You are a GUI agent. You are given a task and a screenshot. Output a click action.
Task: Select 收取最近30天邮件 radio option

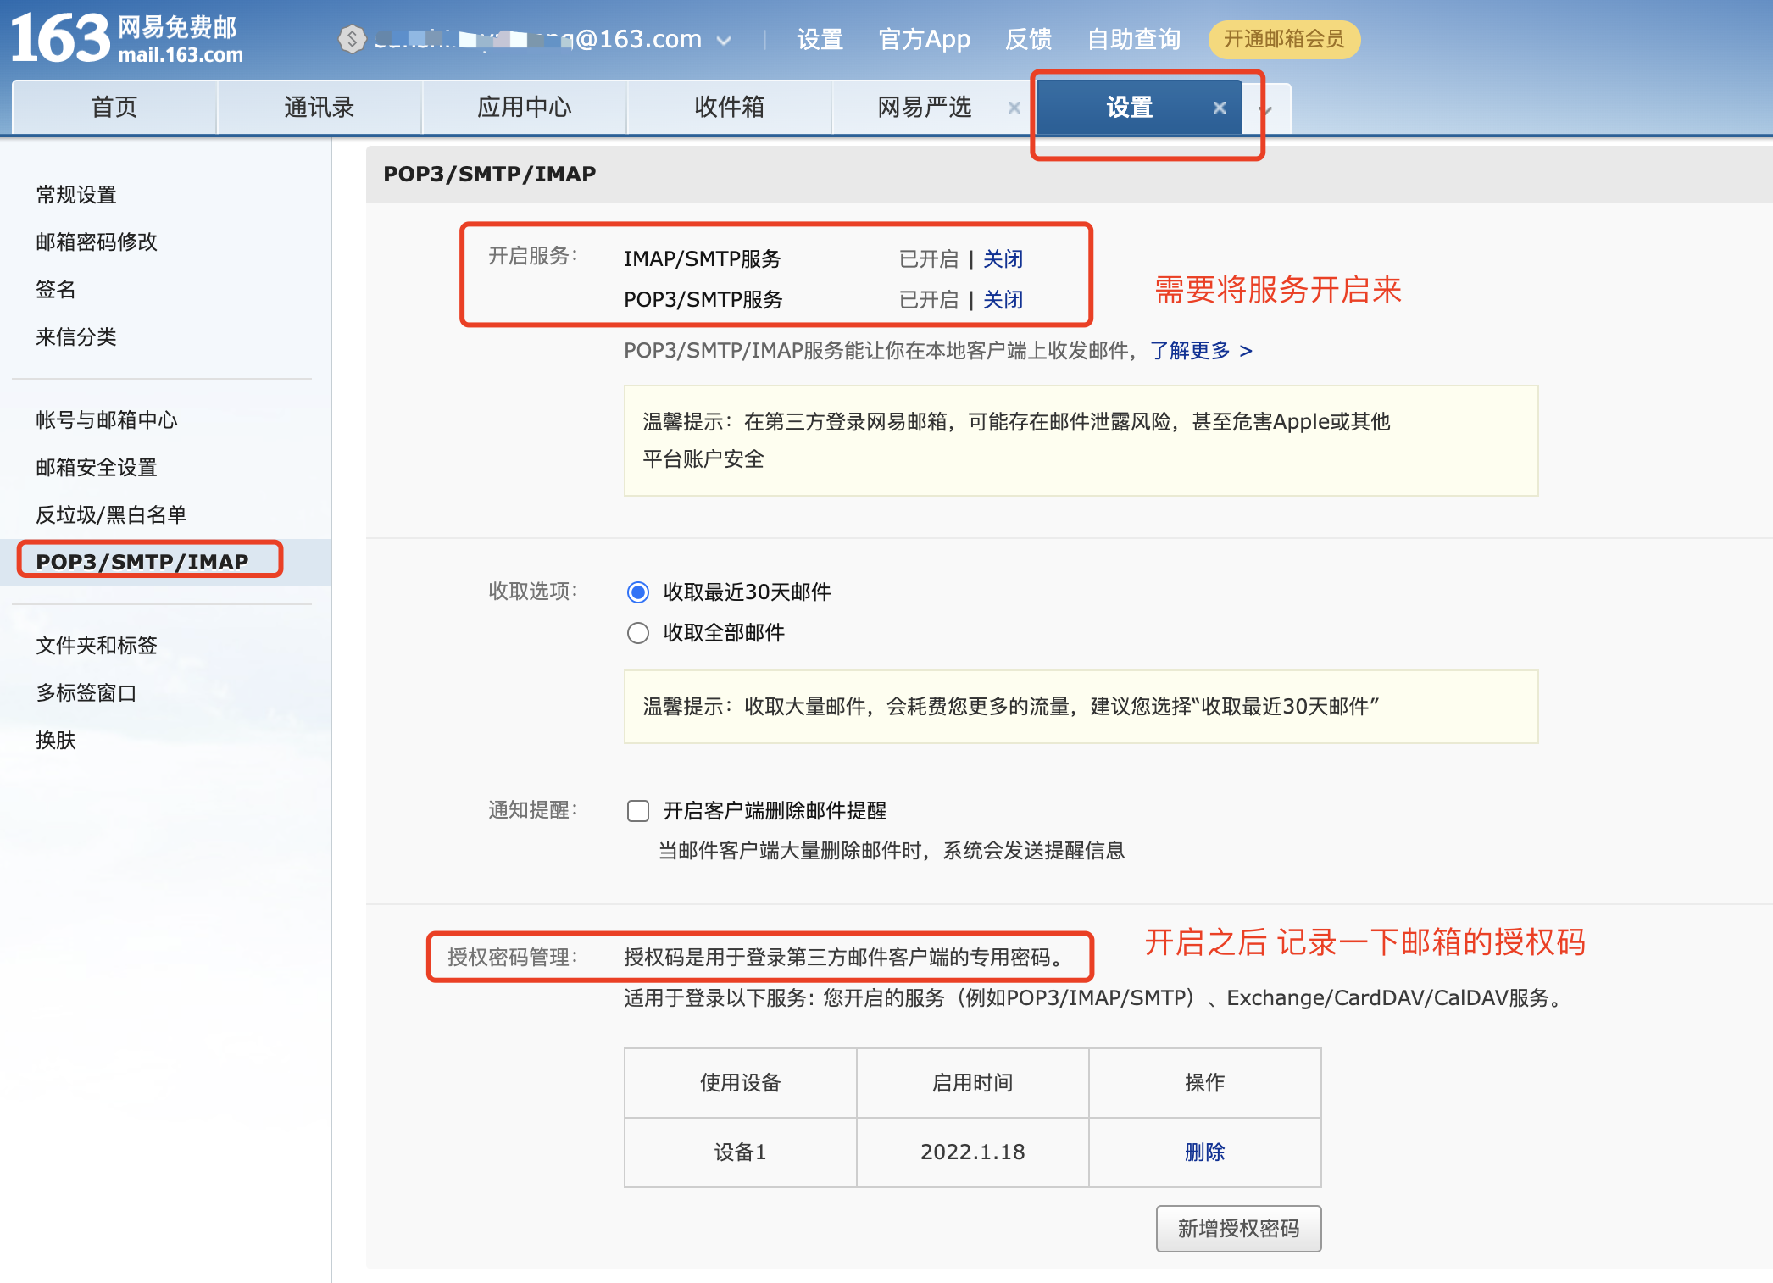click(638, 592)
